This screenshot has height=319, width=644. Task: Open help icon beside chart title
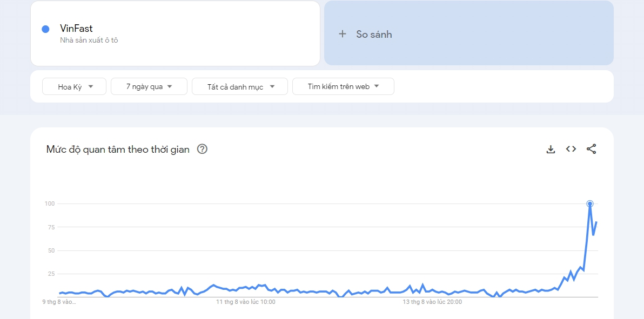202,150
